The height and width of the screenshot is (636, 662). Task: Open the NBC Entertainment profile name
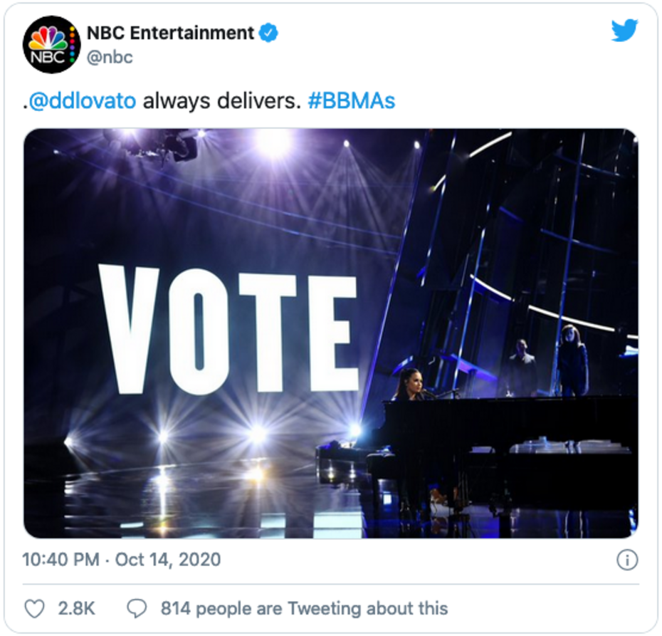click(x=170, y=33)
